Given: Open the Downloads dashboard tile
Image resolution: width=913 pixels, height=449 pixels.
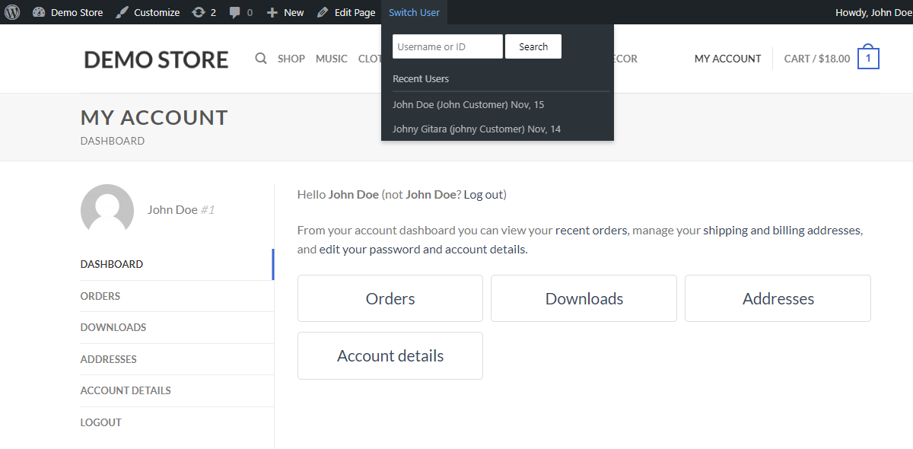Looking at the screenshot, I should point(584,298).
